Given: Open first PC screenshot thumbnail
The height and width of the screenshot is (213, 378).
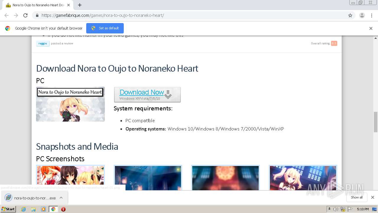Looking at the screenshot, I should (x=70, y=178).
